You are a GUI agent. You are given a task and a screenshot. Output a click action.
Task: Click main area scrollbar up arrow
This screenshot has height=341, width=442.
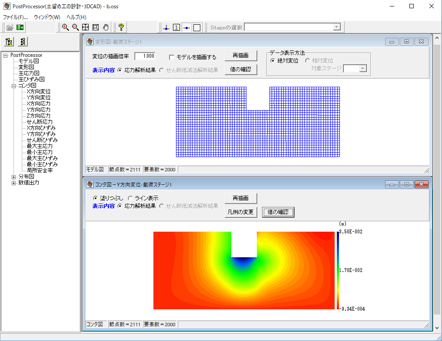pyautogui.click(x=437, y=38)
